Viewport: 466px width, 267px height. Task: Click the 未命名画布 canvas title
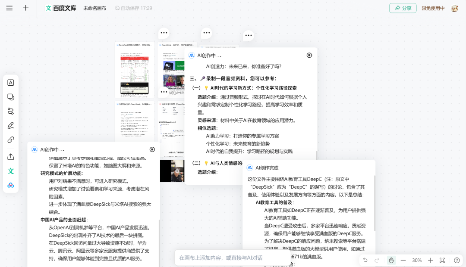[x=94, y=8]
